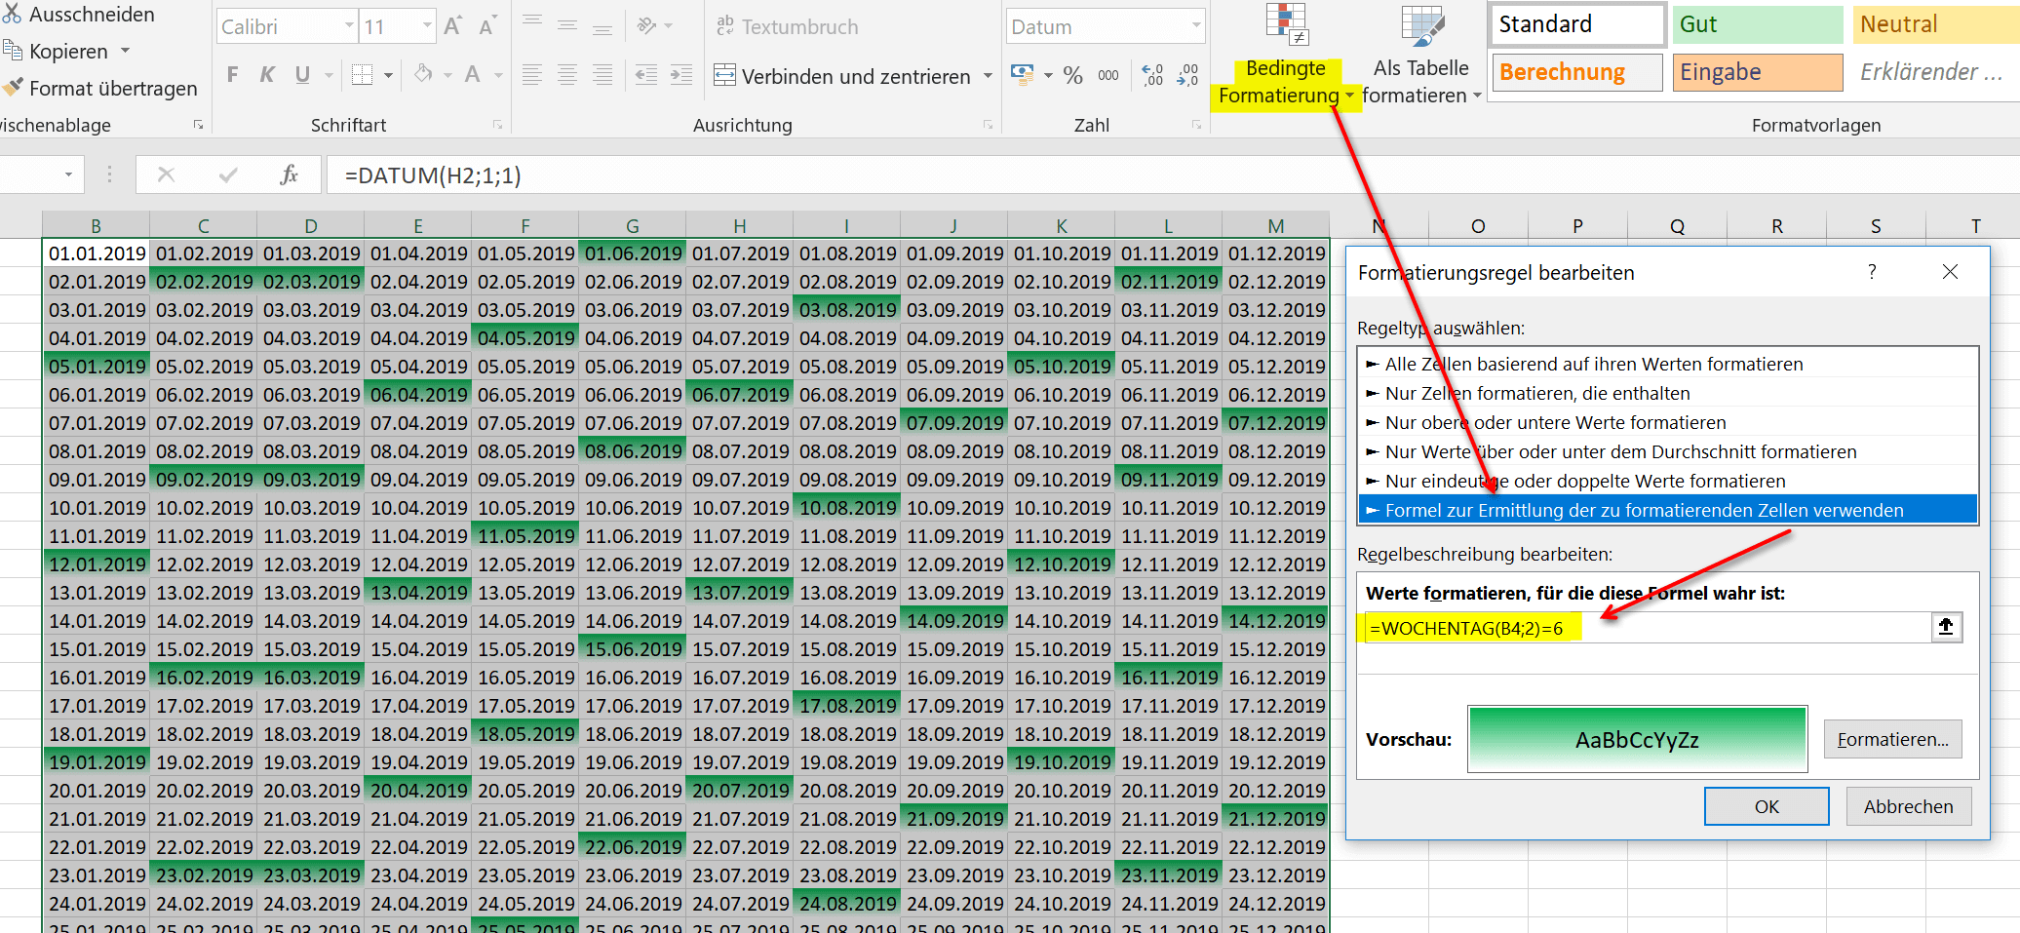Viewport: 2020px width, 933px height.
Task: Click the accounting number format icon
Action: tap(1023, 75)
